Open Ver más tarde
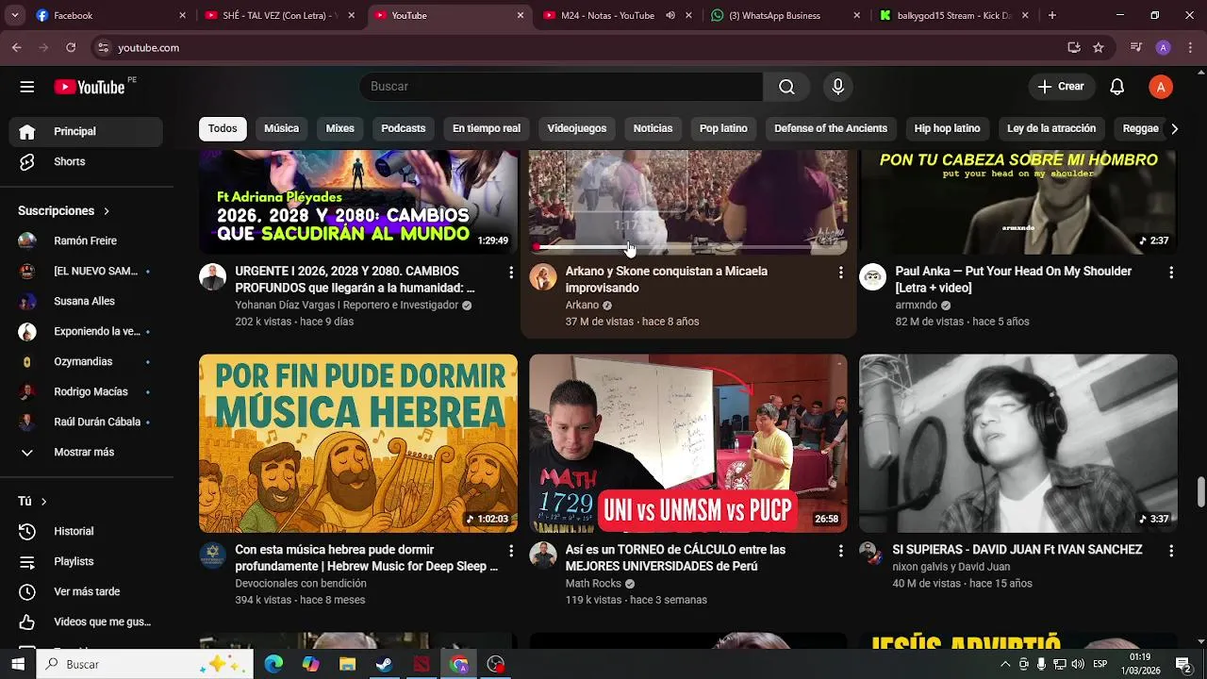 [86, 591]
